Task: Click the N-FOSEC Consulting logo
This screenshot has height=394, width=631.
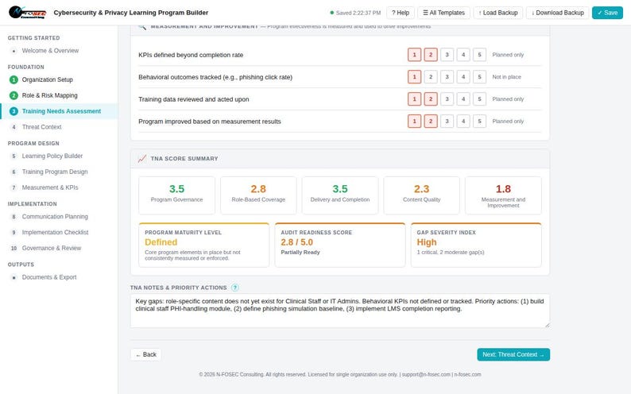Action: (27, 13)
